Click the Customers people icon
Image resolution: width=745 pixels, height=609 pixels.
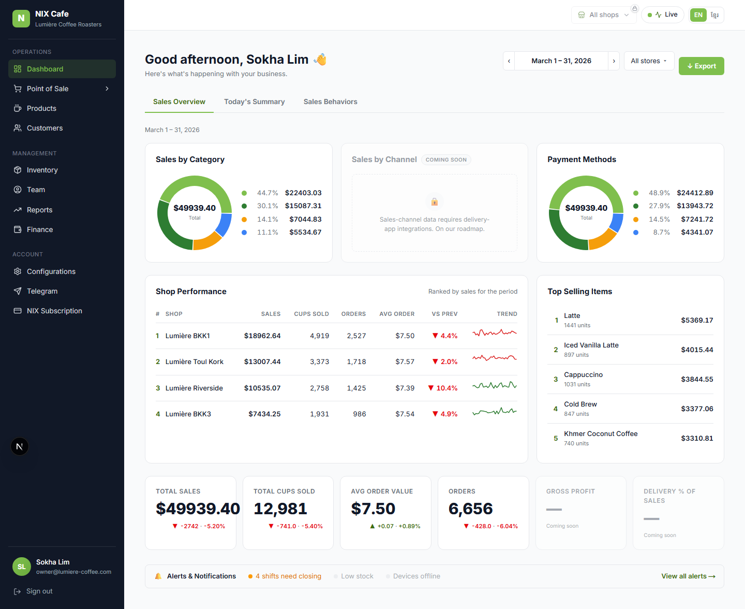click(18, 128)
